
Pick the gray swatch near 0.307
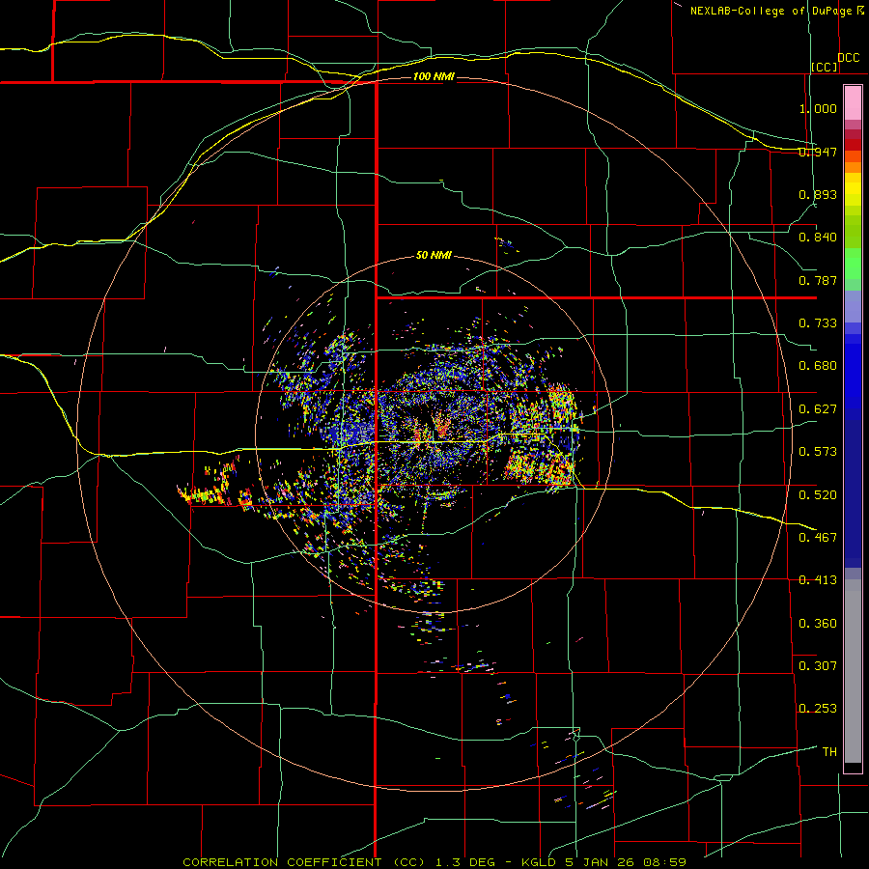tap(853, 671)
